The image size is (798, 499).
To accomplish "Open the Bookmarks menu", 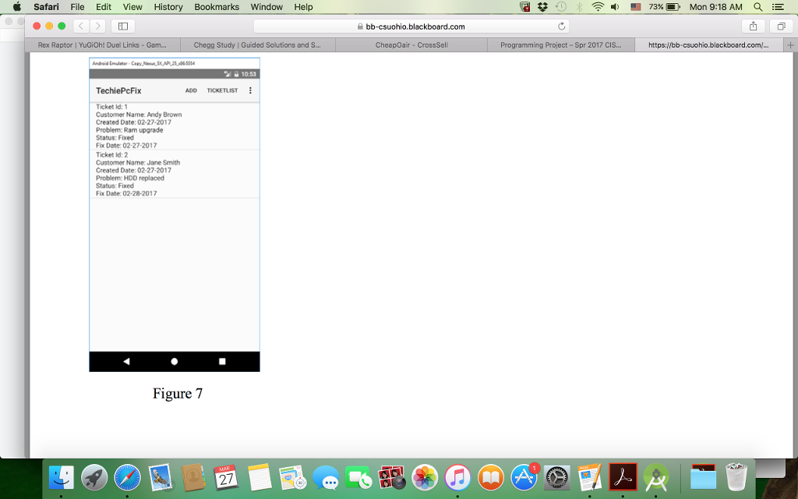I will 216,6.
